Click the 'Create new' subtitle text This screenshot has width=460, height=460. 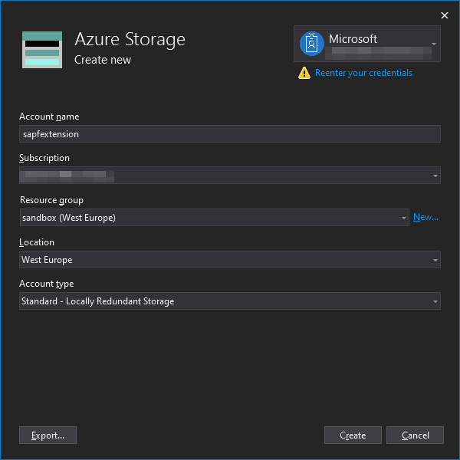(103, 60)
